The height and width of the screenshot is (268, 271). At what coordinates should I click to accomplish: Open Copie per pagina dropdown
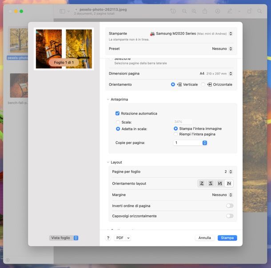(x=190, y=143)
